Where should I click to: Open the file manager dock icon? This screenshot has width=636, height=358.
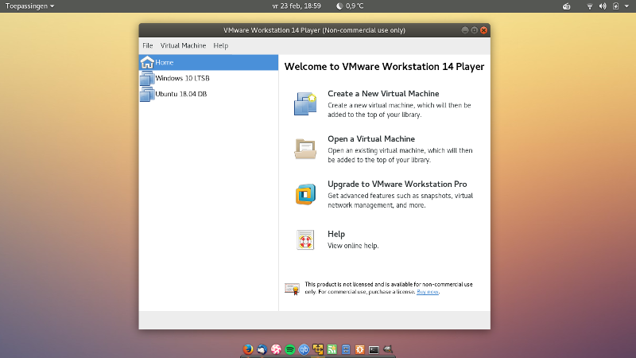[x=346, y=349]
